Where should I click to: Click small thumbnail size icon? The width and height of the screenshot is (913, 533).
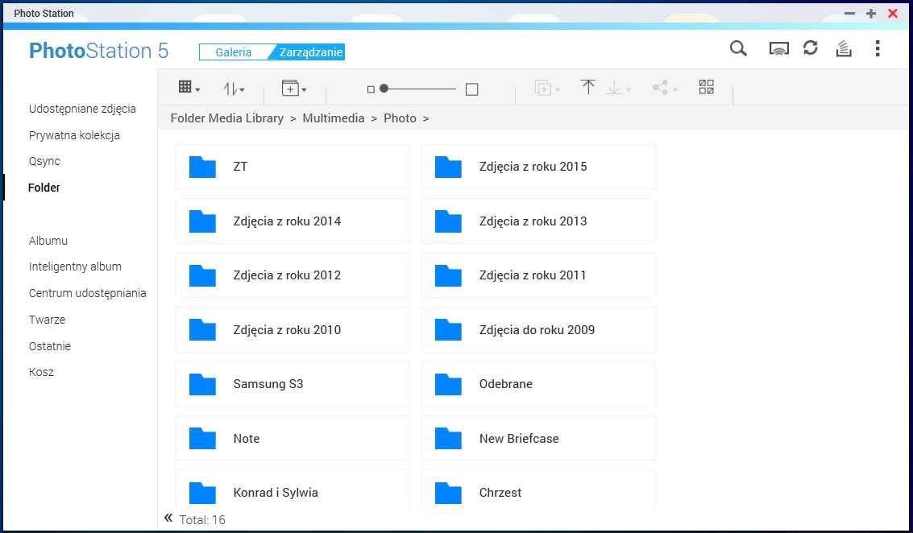click(371, 89)
